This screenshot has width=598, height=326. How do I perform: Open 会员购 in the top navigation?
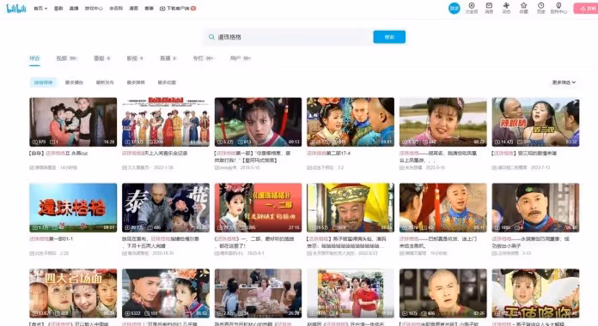[x=116, y=9]
